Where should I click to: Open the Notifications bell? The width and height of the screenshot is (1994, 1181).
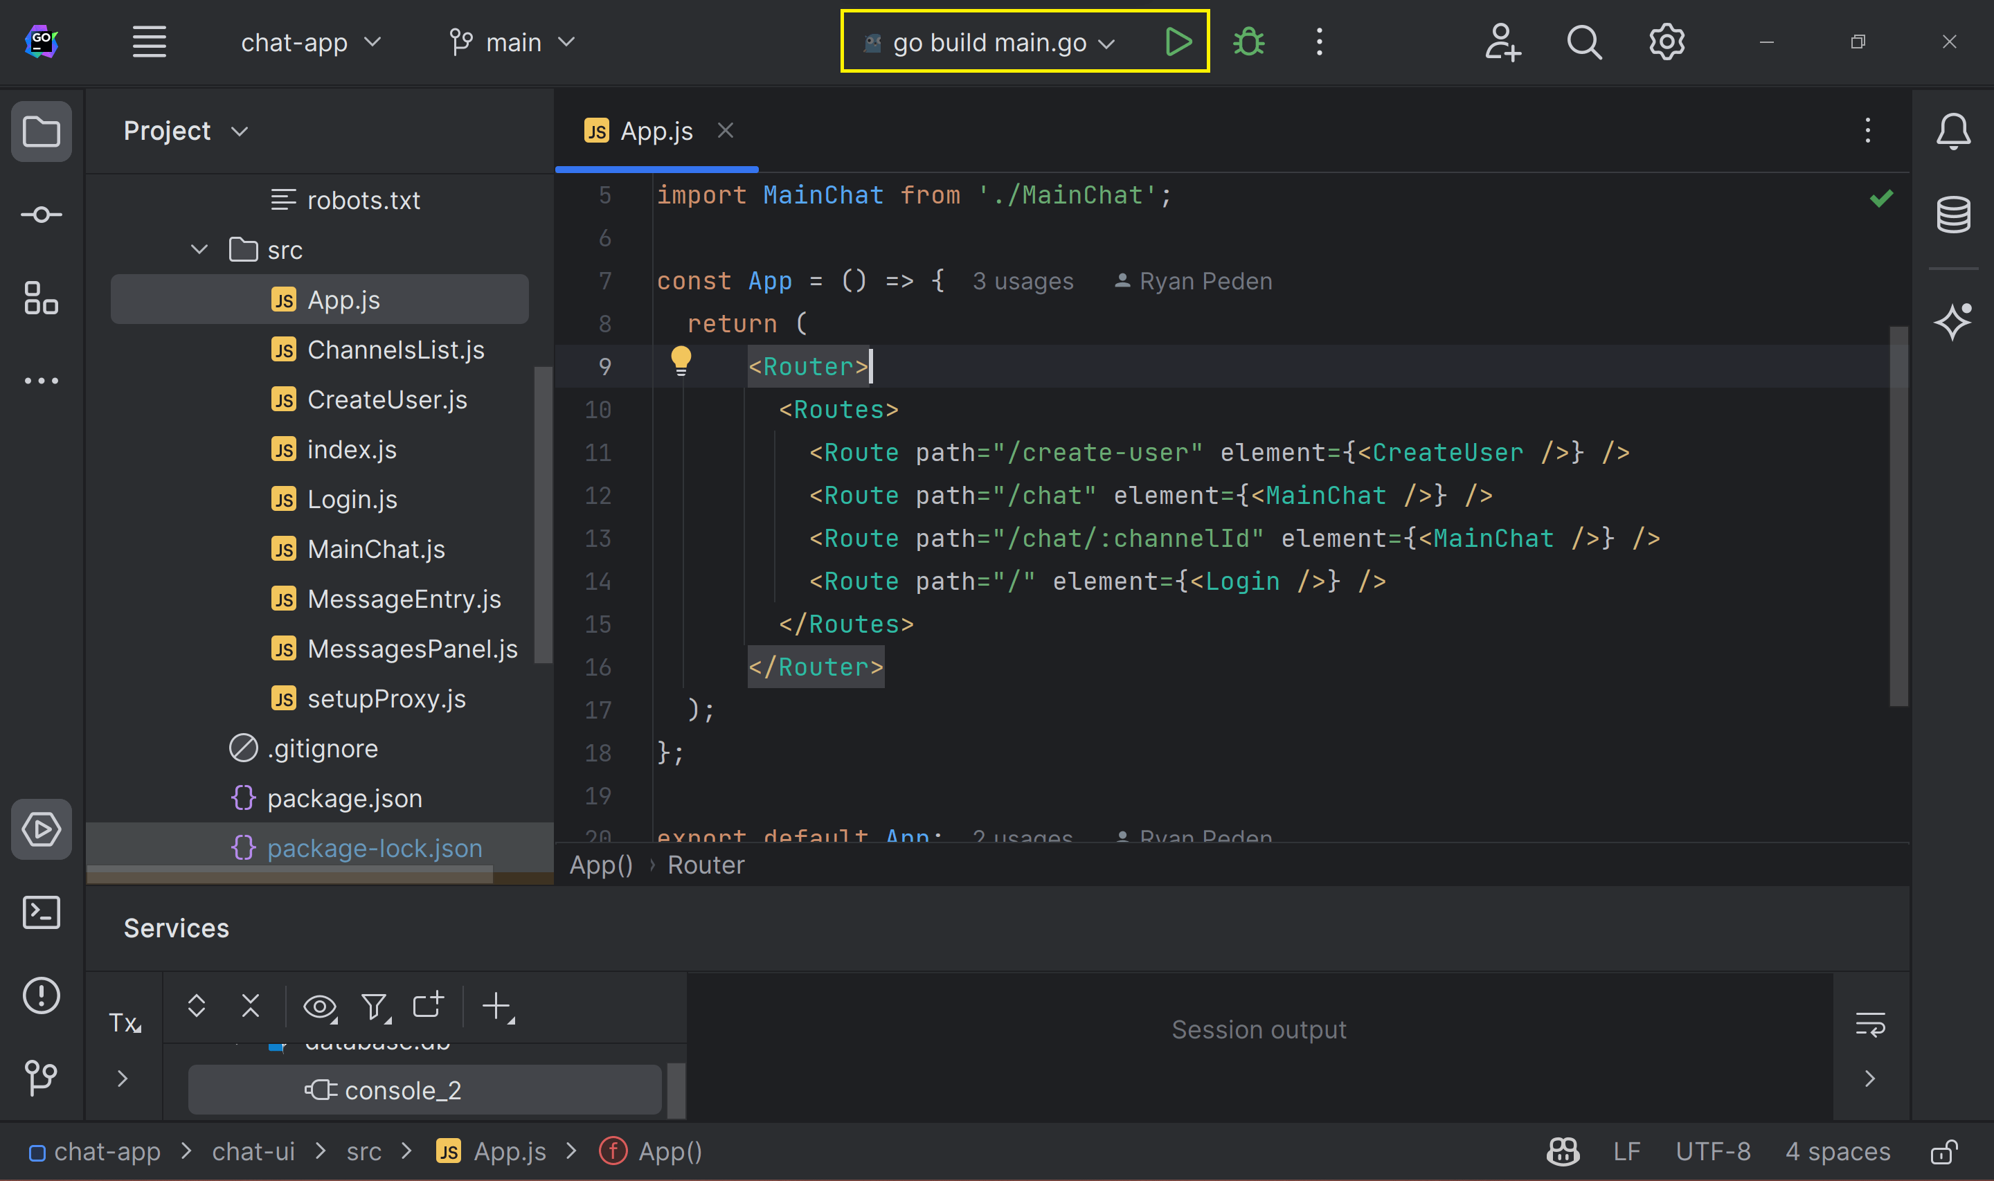(x=1952, y=131)
